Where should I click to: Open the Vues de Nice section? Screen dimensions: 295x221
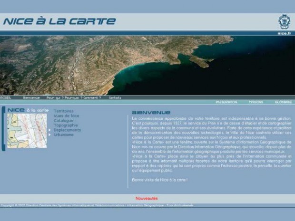coord(67,116)
